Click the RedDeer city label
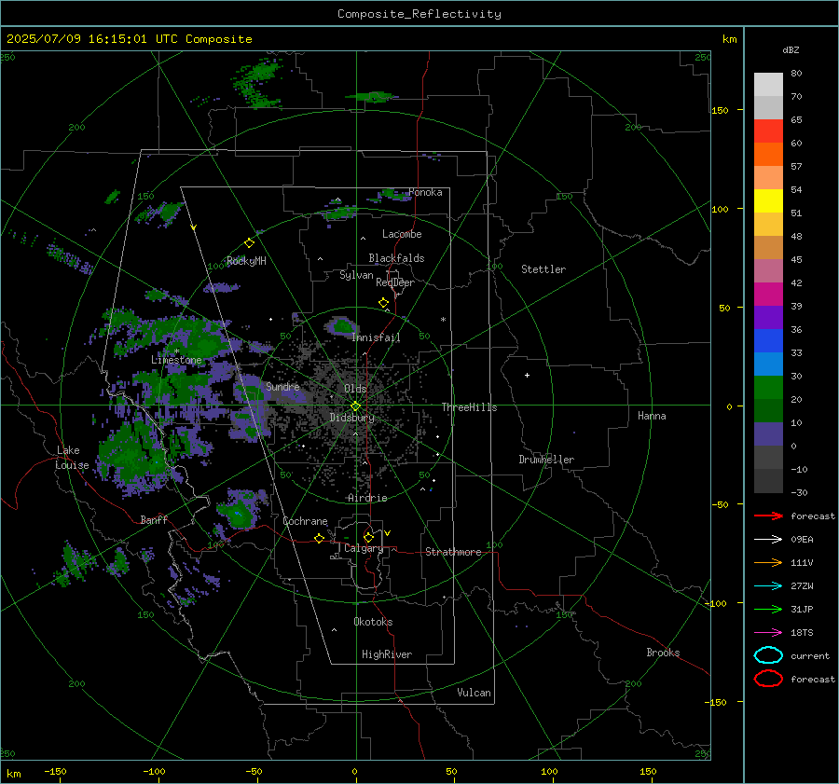Screen dimensions: 839x784 click(x=395, y=282)
